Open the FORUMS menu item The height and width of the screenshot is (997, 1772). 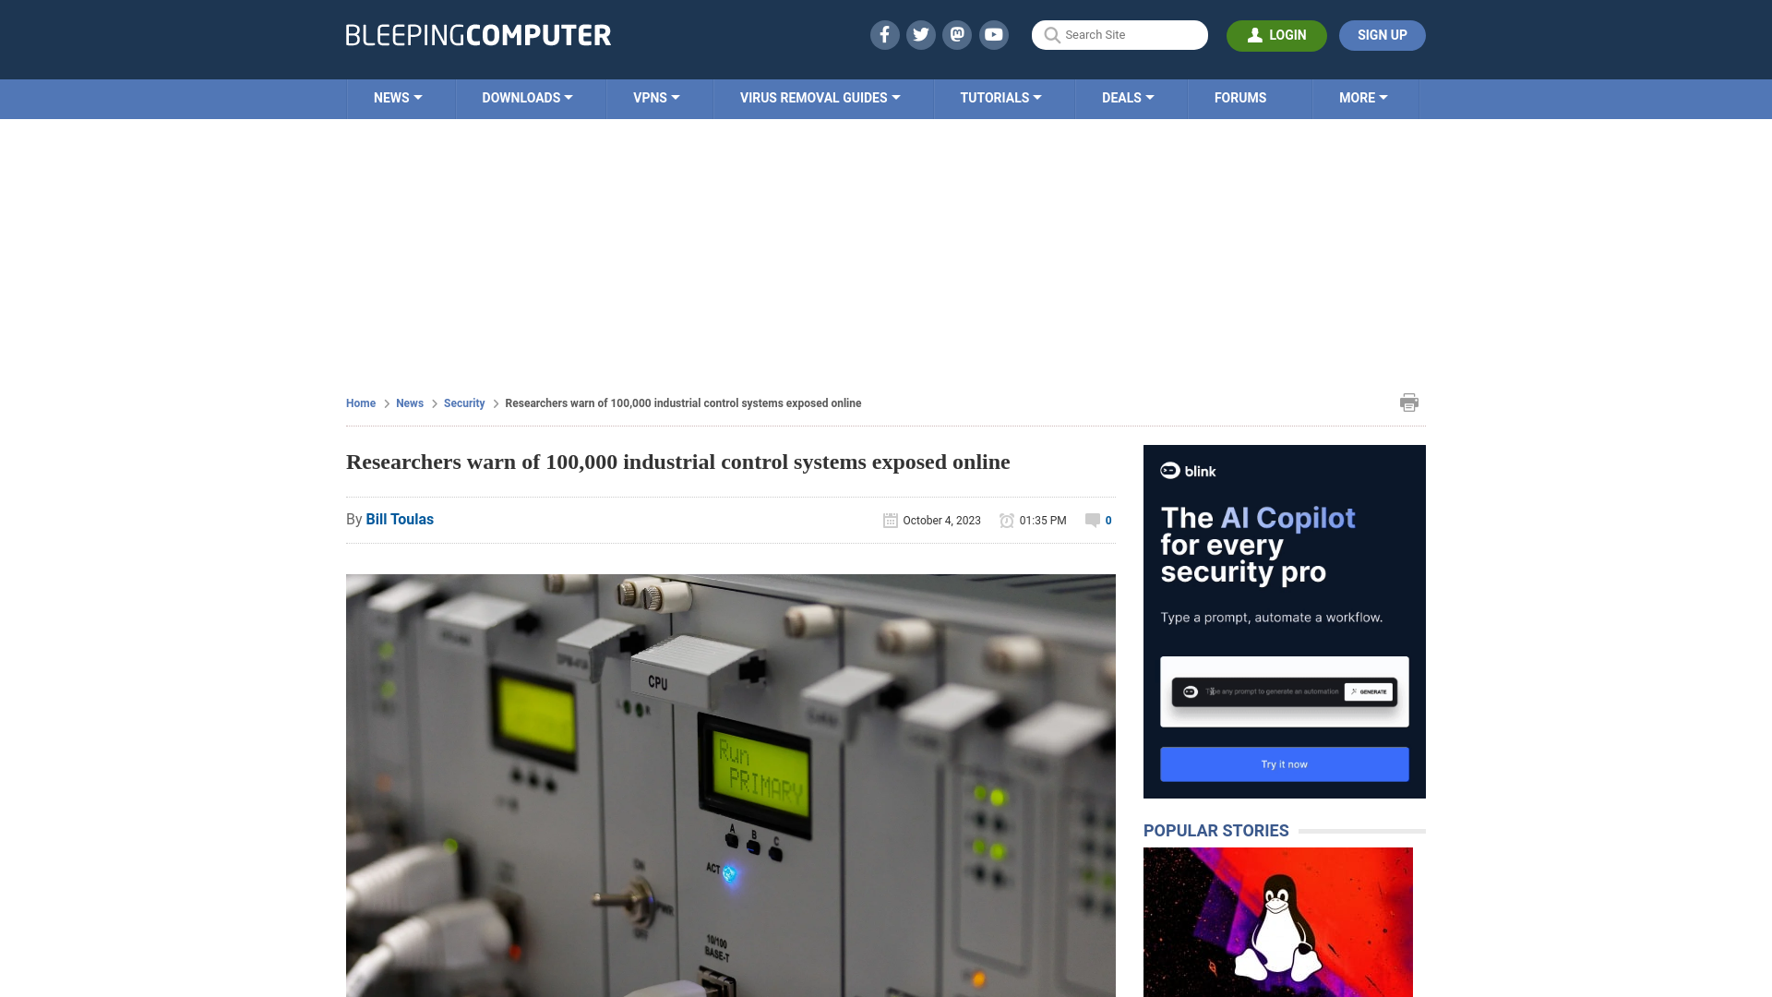tap(1240, 97)
